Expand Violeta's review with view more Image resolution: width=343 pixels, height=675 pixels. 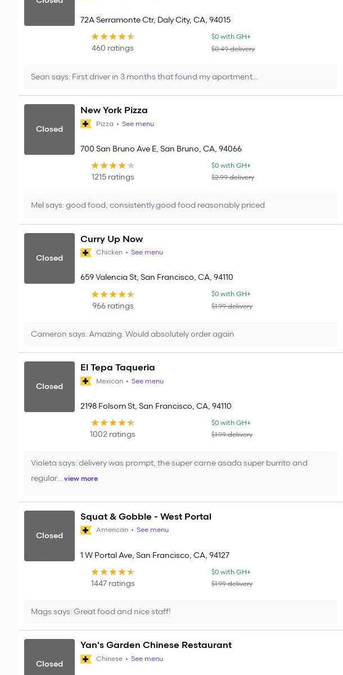(x=81, y=479)
